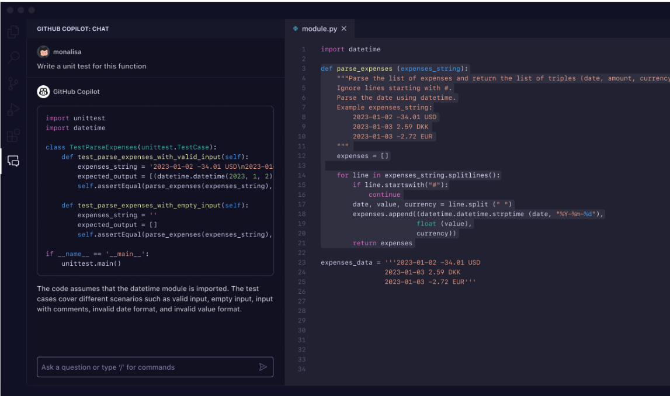Focus the 'Ask a question' chat input
Viewport: 670px width, 396px height.
click(x=146, y=367)
